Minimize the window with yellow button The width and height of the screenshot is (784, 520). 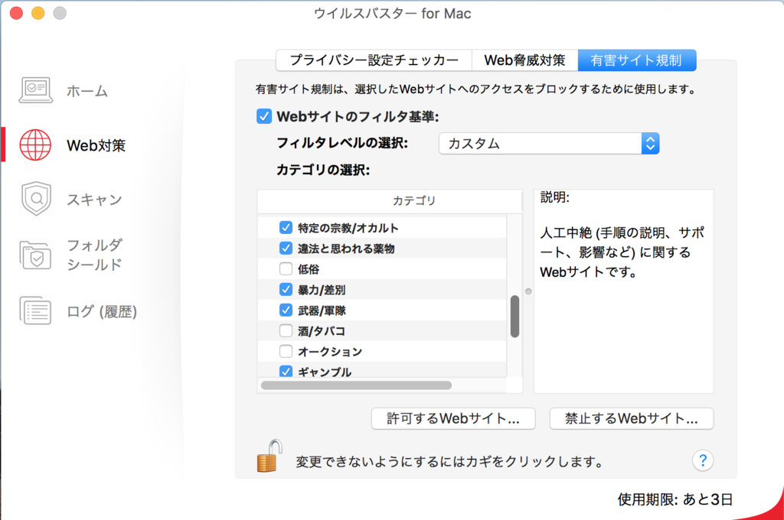(38, 13)
